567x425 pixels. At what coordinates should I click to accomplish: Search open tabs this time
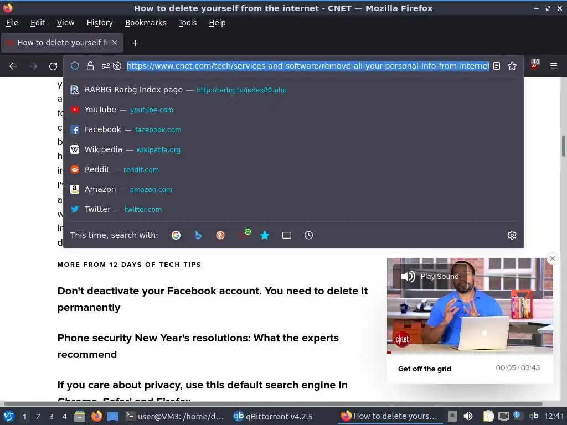(x=287, y=235)
